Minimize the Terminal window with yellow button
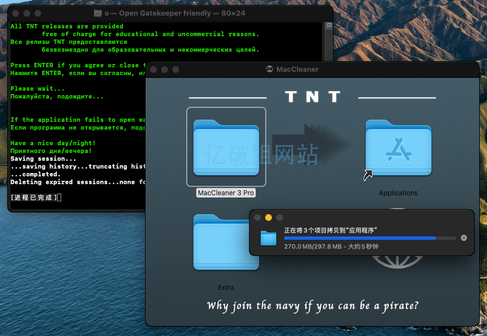Screen dimensions: 487x336 [x=27, y=13]
